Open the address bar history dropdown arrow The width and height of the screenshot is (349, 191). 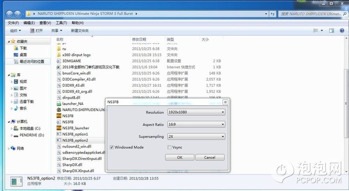[266, 14]
